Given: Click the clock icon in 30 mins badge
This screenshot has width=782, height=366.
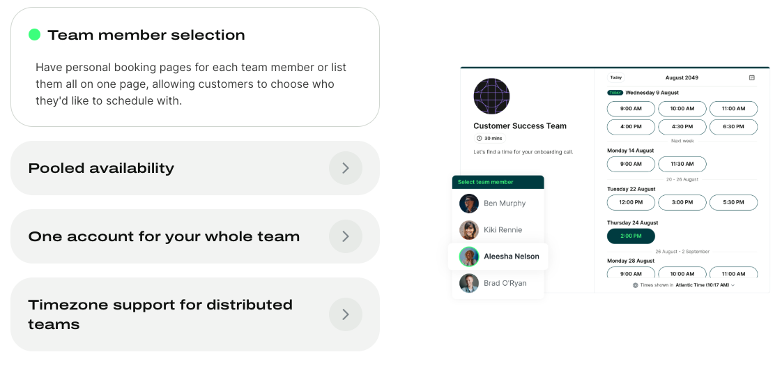Looking at the screenshot, I should tap(480, 139).
